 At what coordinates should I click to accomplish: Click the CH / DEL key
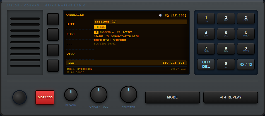[x=206, y=64]
